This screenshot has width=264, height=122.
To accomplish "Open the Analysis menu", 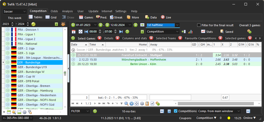I will pyautogui.click(x=67, y=11).
